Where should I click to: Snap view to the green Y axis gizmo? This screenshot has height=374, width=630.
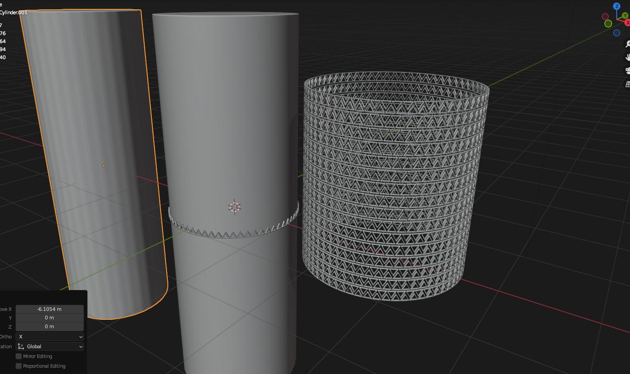(625, 16)
